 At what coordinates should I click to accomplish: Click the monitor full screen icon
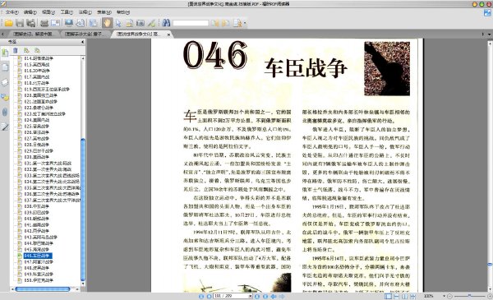(x=68, y=23)
